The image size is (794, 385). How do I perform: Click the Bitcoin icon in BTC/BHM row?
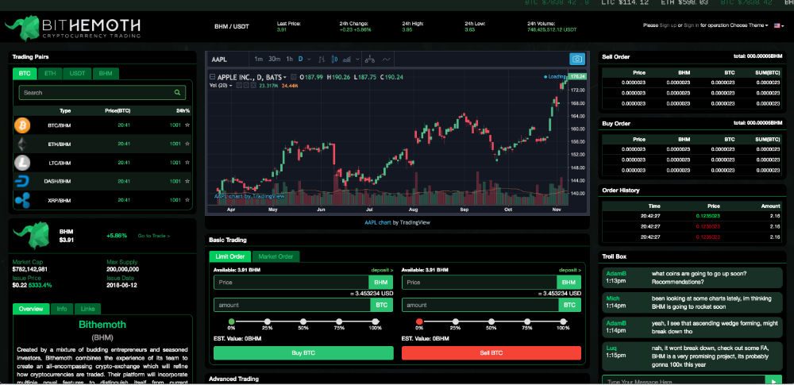tap(22, 125)
